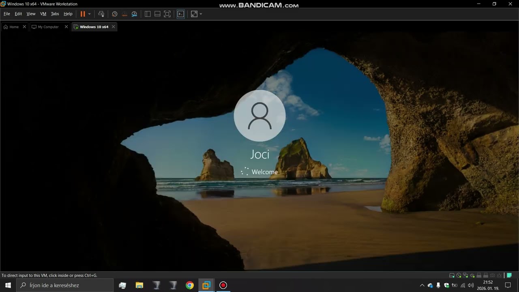Open the Help menu

(x=68, y=14)
